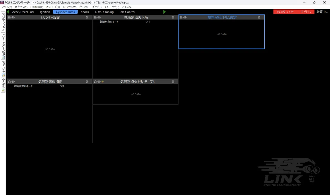Screen dimensions: 330x195
Task: Toggle the 気筒別点火モード OFF value
Action: click(x=148, y=22)
